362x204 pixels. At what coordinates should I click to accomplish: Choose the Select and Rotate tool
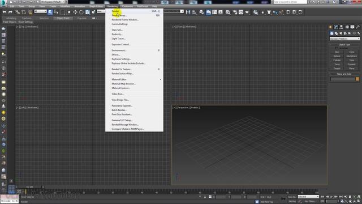(81, 12)
